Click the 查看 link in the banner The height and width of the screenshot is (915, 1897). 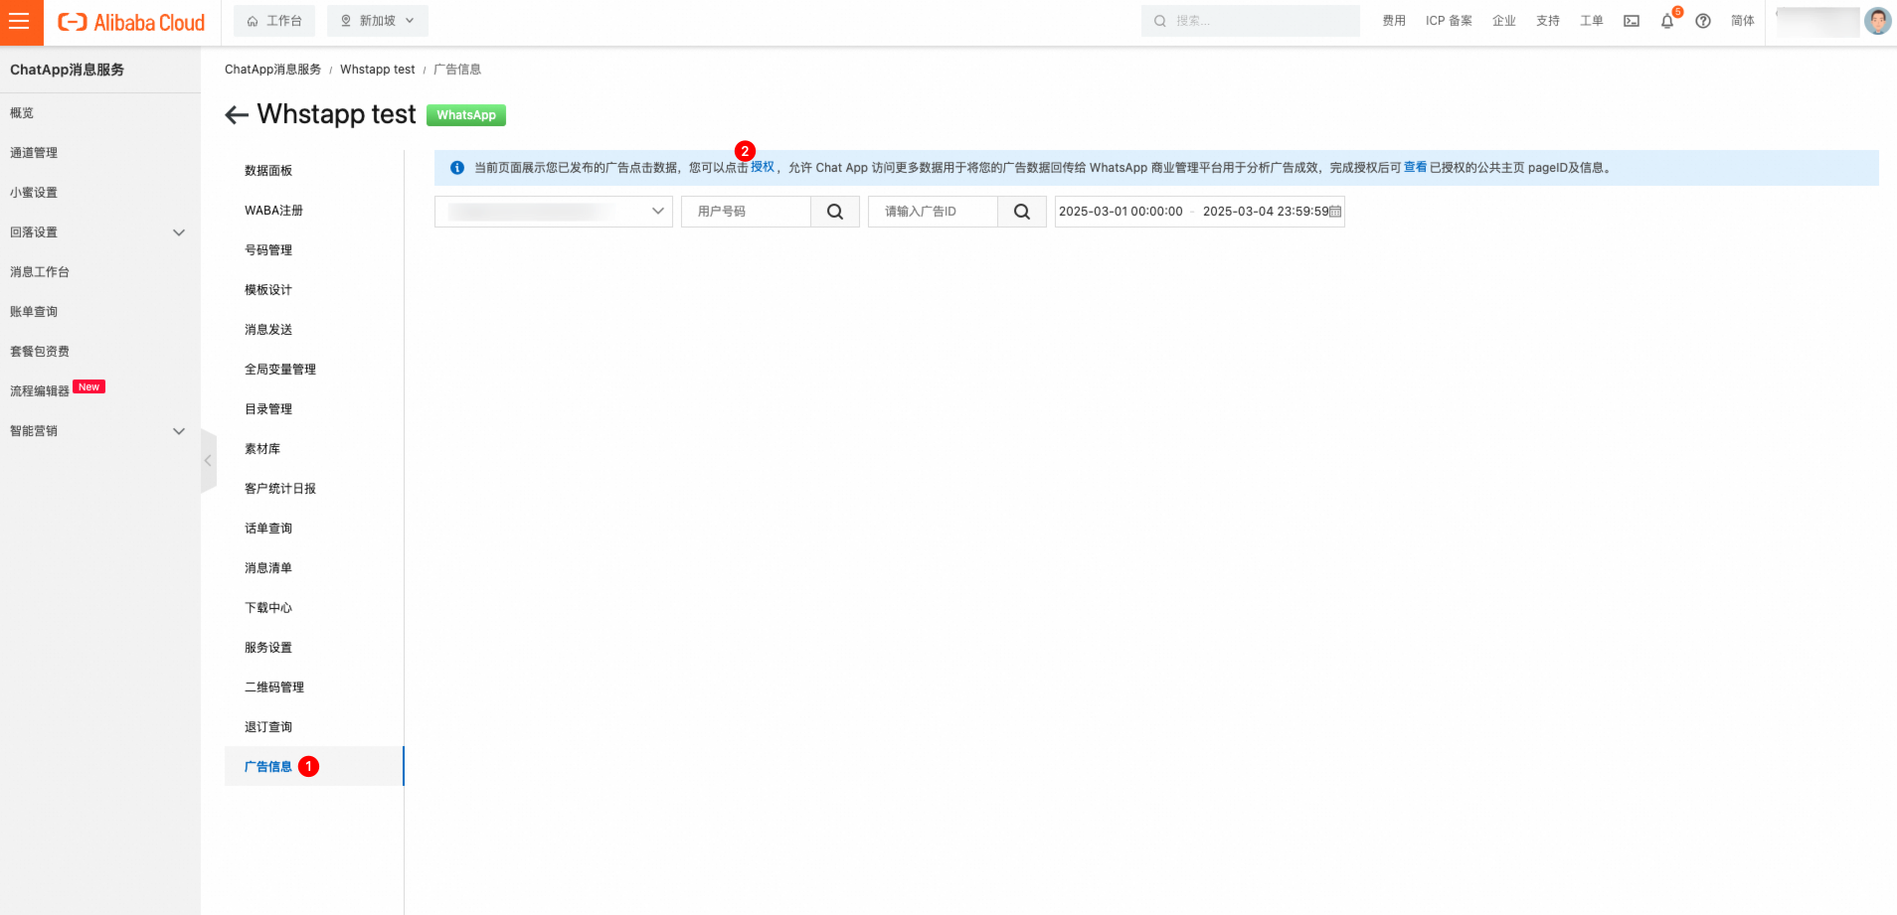(x=1415, y=168)
